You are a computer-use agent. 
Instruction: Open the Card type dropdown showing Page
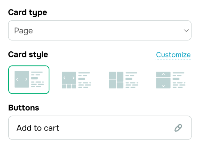pos(100,30)
